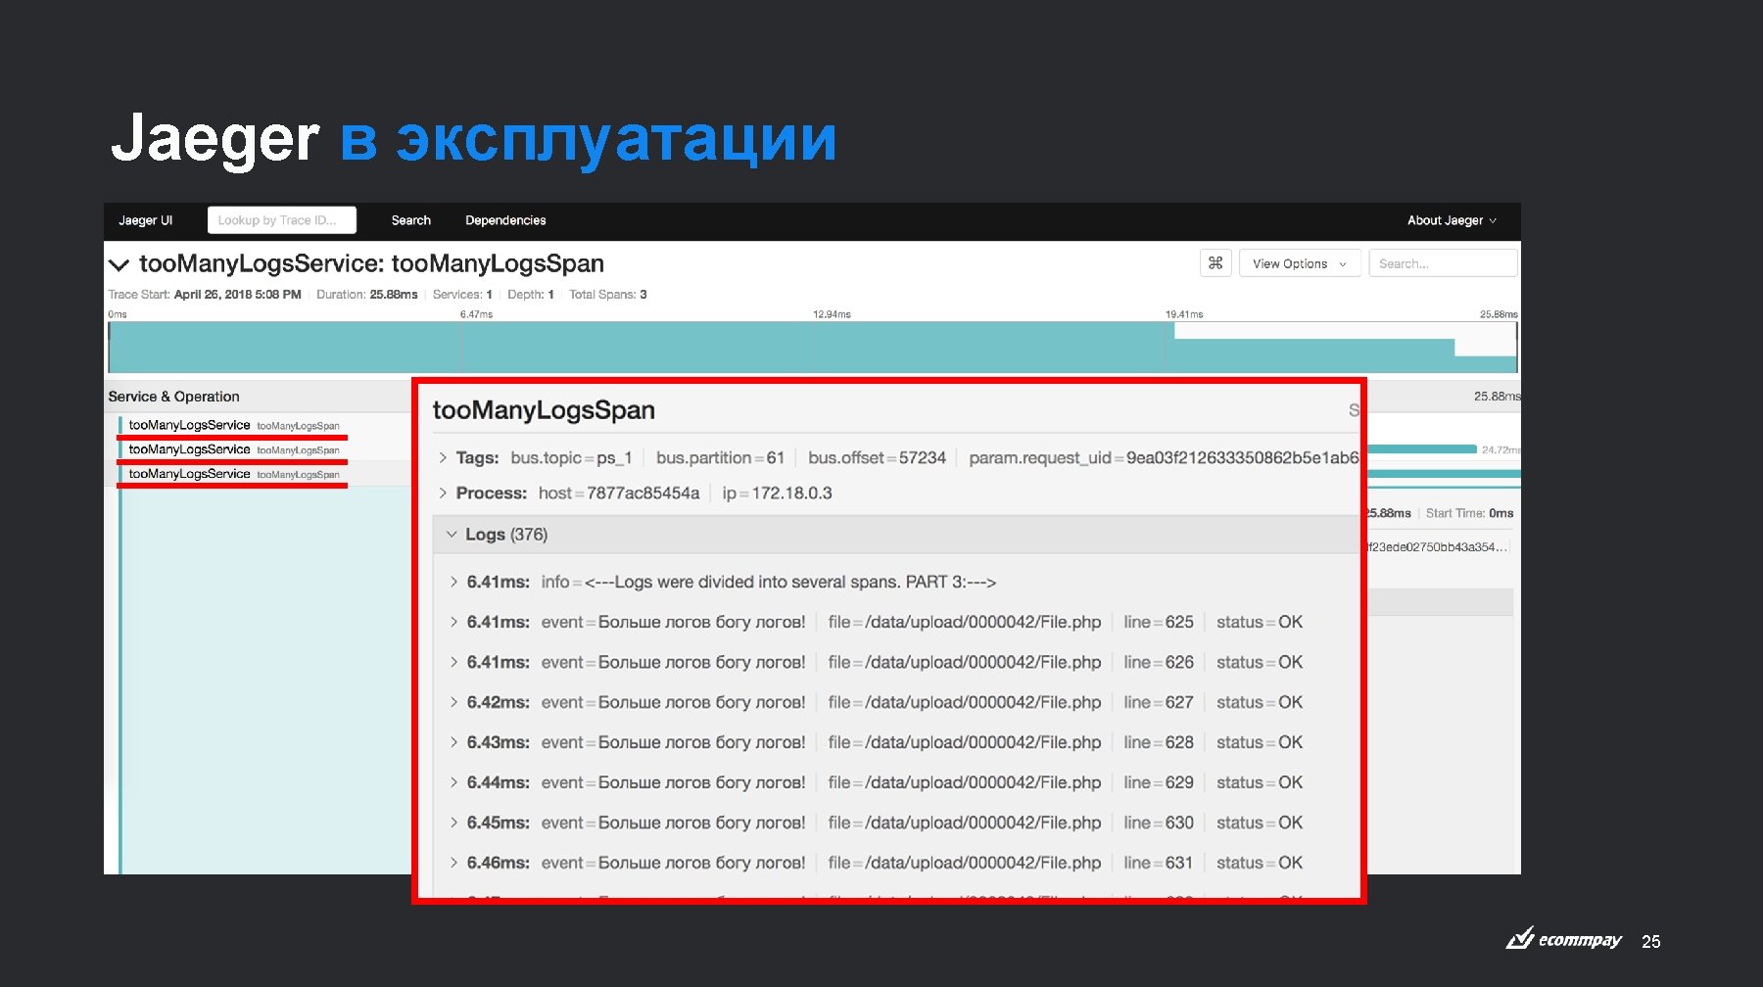Image resolution: width=1763 pixels, height=987 pixels.
Task: Expand log entry with line=629
Action: 453,782
